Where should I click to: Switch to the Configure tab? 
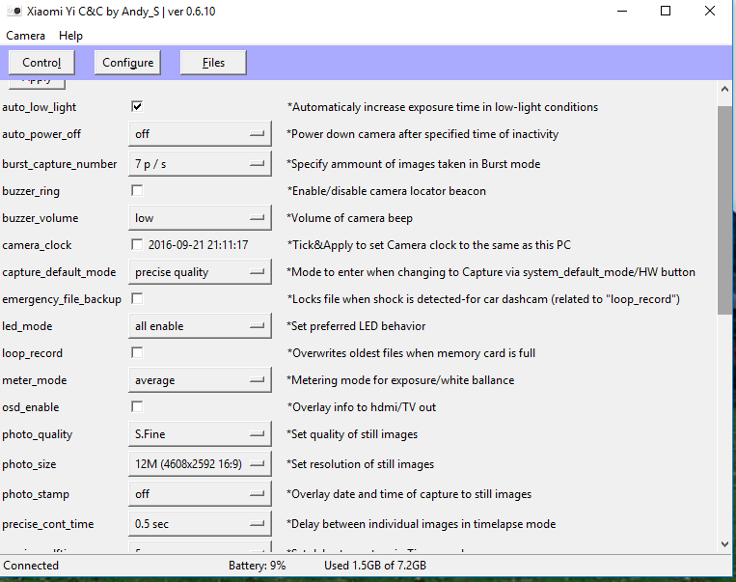pyautogui.click(x=127, y=63)
